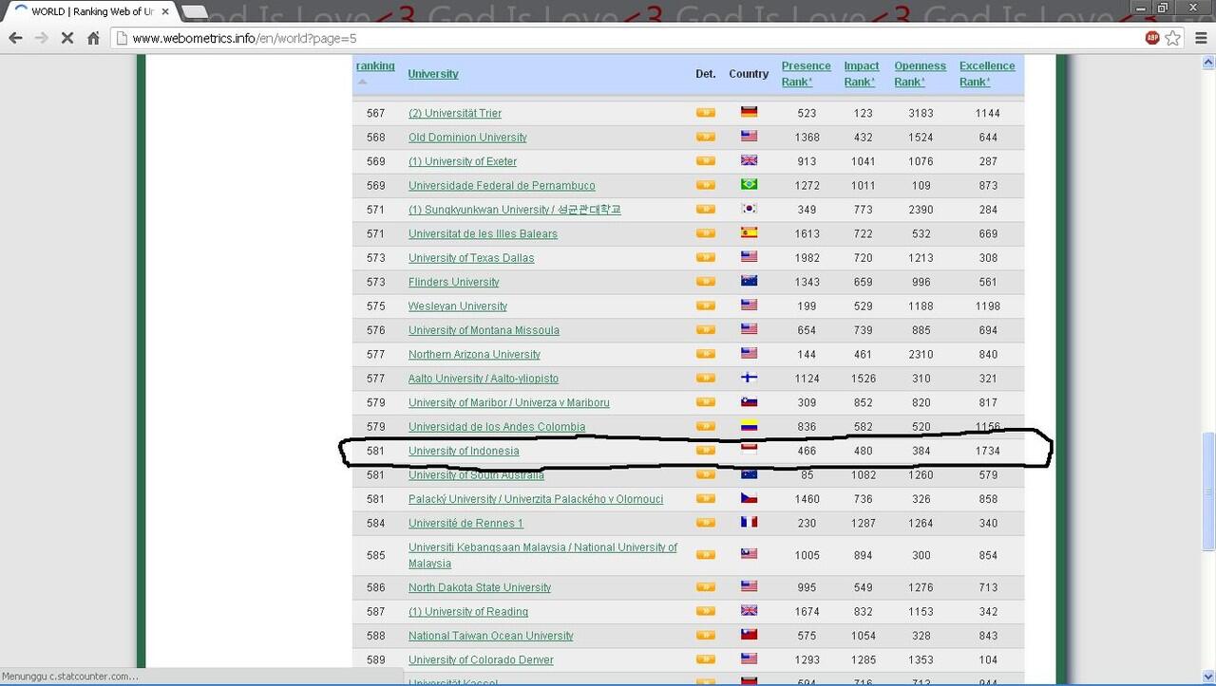This screenshot has height=686, width=1216.
Task: Click the address bar URL
Action: point(245,38)
